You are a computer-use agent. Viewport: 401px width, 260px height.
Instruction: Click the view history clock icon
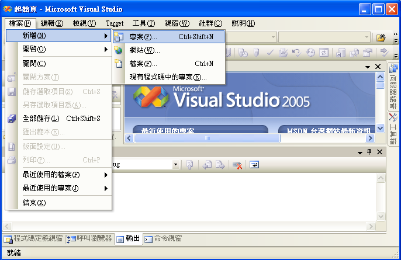click(x=310, y=53)
